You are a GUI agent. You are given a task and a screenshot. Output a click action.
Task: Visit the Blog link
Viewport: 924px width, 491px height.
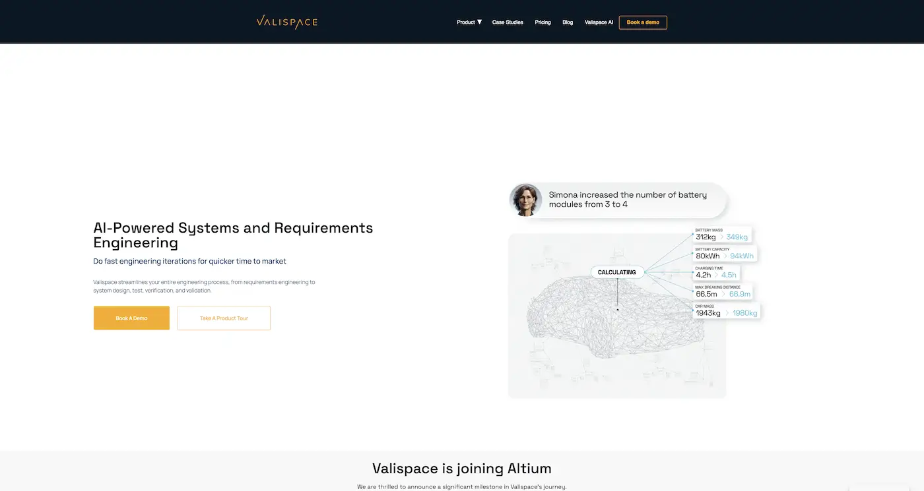tap(568, 22)
